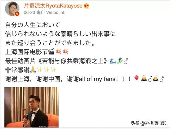Click the Weibo.intl source link
This screenshot has width=170, height=129.
(x=56, y=13)
